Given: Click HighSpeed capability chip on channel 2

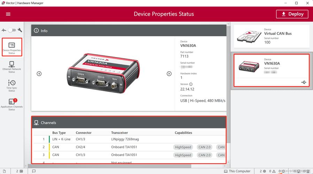Looking at the screenshot, I should (x=183, y=147).
